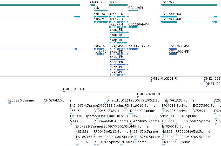Viewport: 221px width, 146px height.
Task: Click the skap-RA transcript label
Action: [116, 14]
